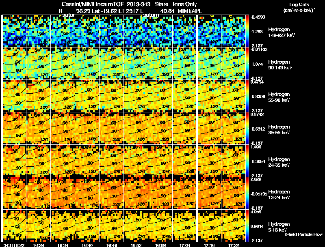Viewport: 325px width, 247px height.
Task: Click the '16:40' time axis label
Action: 87,245
